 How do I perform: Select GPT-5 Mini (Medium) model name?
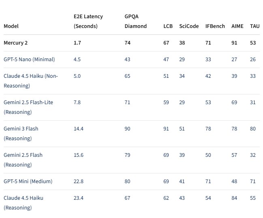[x=28, y=182]
